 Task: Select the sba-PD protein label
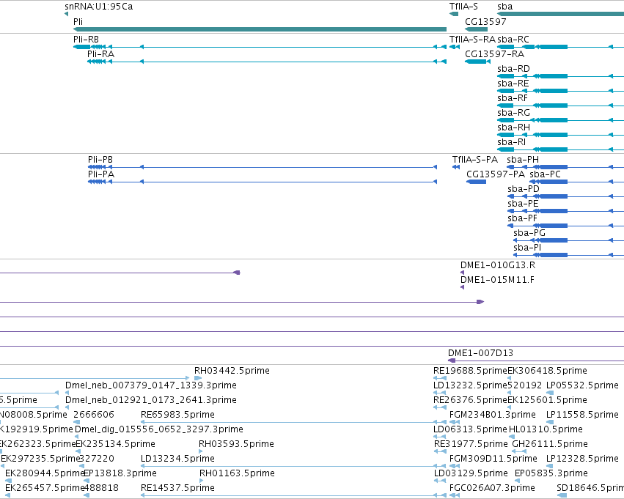tap(524, 189)
